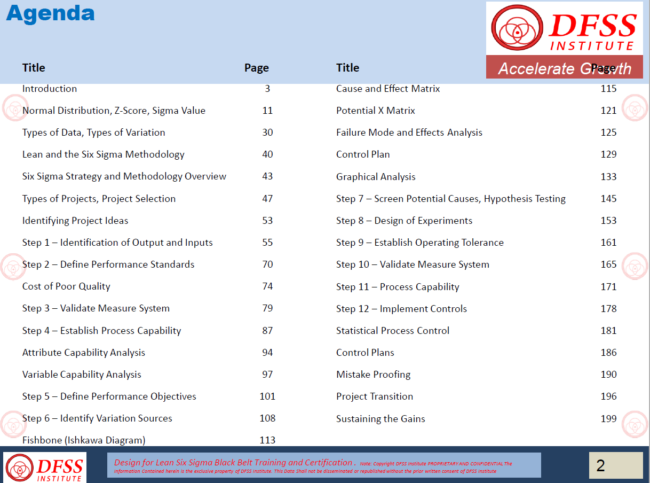Click Types of Projects, Project Selection
Image resolution: width=650 pixels, height=483 pixels.
99,199
